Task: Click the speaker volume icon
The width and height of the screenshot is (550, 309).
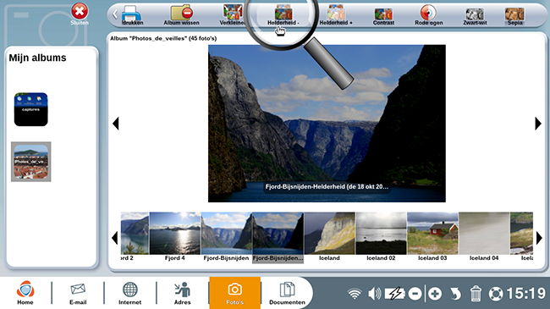Action: click(374, 294)
